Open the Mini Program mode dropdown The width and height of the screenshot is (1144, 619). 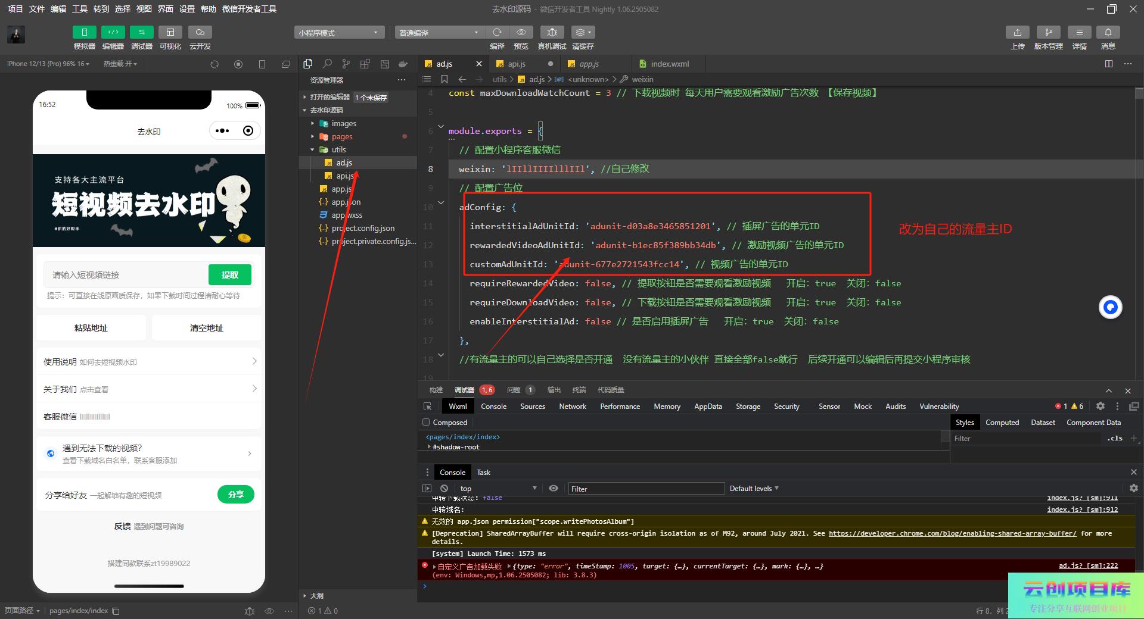click(338, 33)
